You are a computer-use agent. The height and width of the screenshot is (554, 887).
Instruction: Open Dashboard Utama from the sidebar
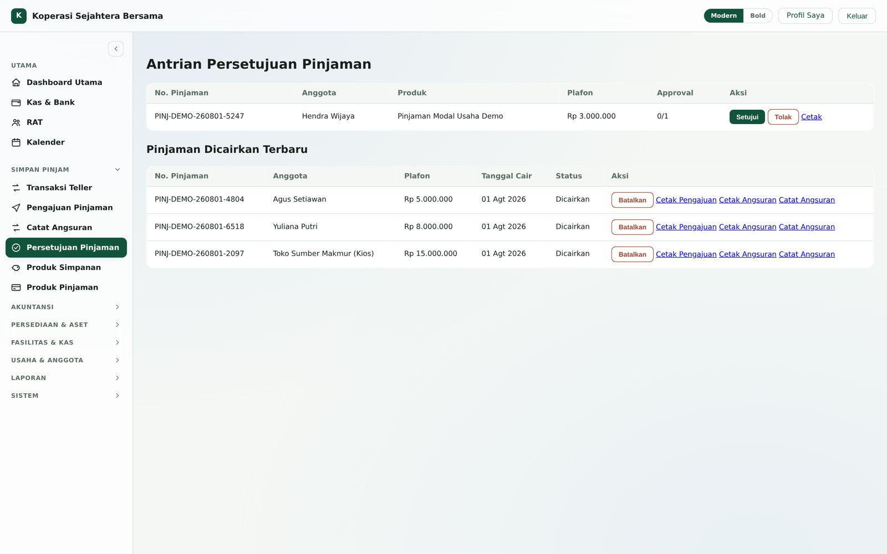(x=66, y=83)
